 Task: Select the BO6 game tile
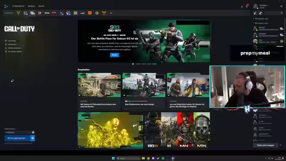(x=153, y=130)
